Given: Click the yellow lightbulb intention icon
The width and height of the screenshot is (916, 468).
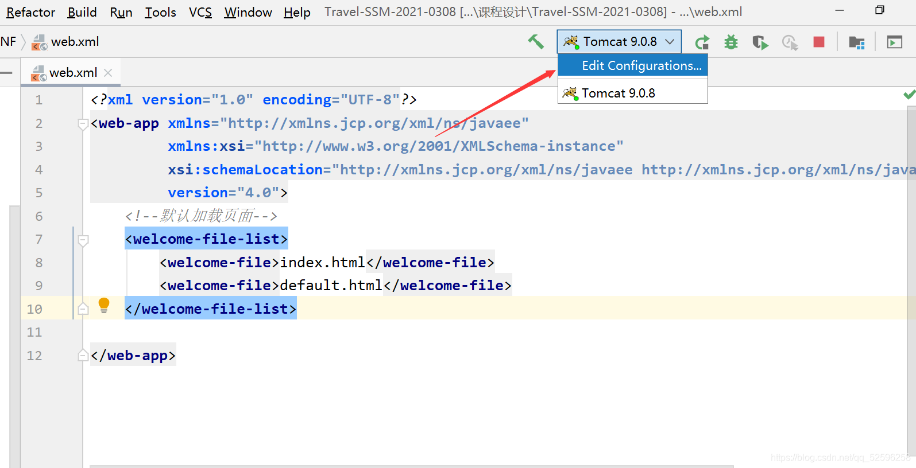Looking at the screenshot, I should (x=104, y=305).
